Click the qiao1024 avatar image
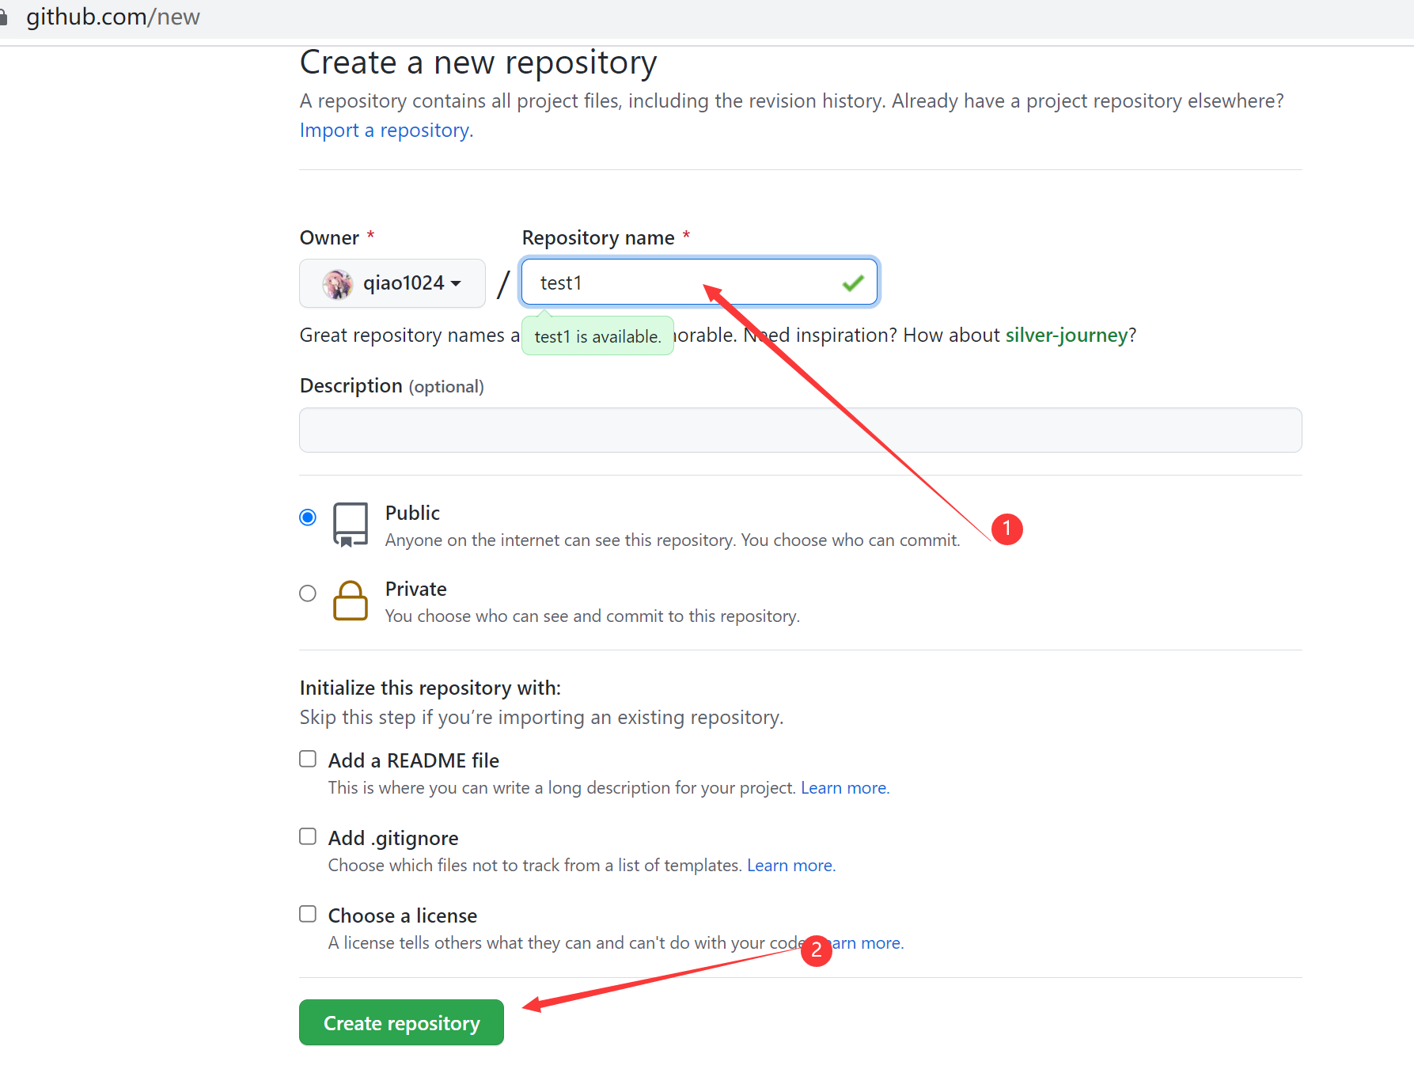The height and width of the screenshot is (1069, 1414). coord(337,283)
